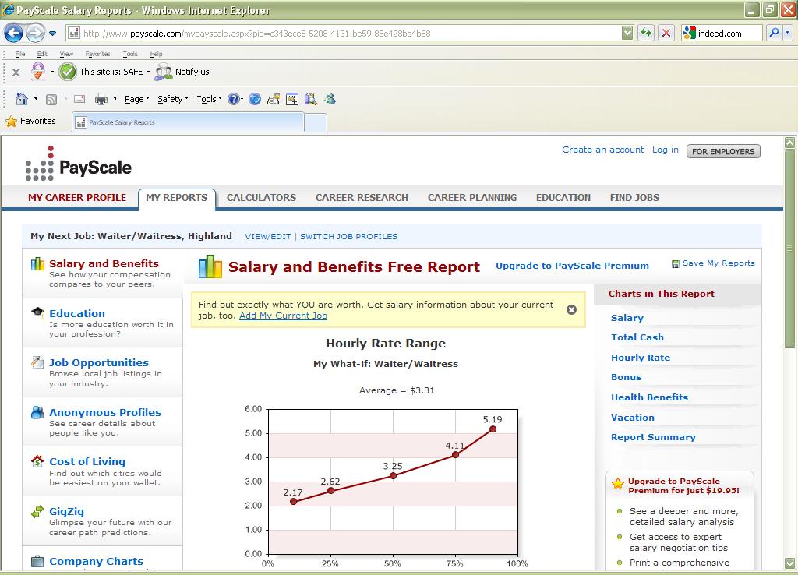Dismiss the yellow salary info banner
The width and height of the screenshot is (798, 575).
(x=571, y=309)
